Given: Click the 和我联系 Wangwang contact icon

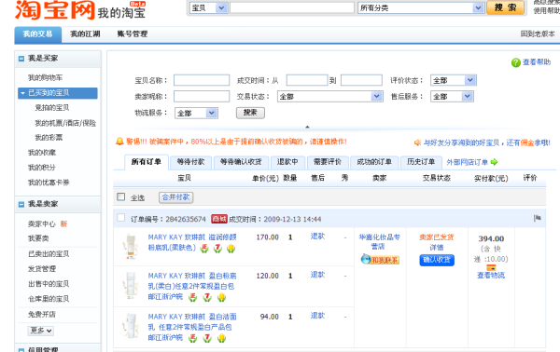Looking at the screenshot, I should click(x=380, y=260).
